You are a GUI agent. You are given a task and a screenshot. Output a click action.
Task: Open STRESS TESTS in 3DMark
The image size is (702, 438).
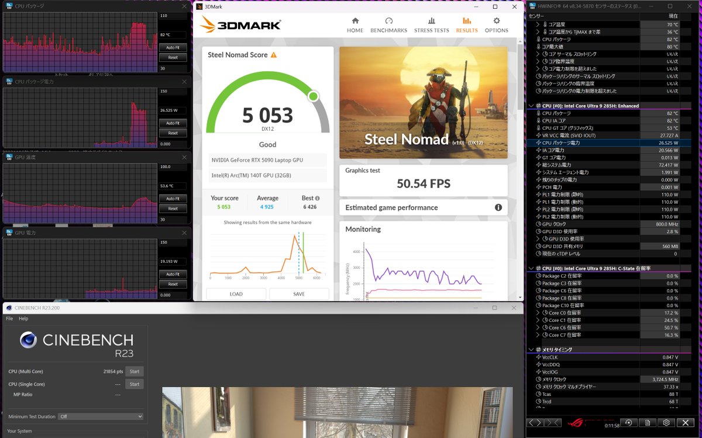431,25
